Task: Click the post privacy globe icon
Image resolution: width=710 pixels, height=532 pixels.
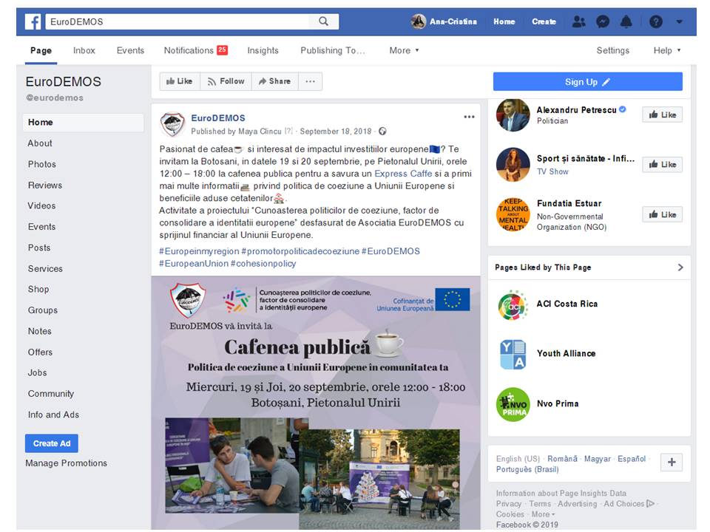Action: (x=382, y=132)
